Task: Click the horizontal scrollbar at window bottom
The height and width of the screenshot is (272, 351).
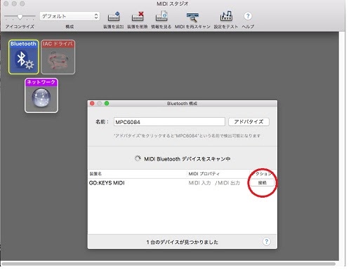Action: point(168,264)
